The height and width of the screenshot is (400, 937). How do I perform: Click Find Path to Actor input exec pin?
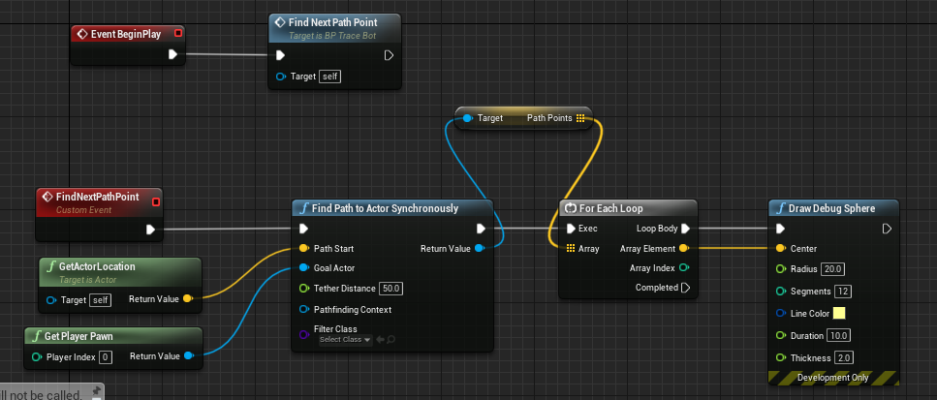pyautogui.click(x=303, y=229)
